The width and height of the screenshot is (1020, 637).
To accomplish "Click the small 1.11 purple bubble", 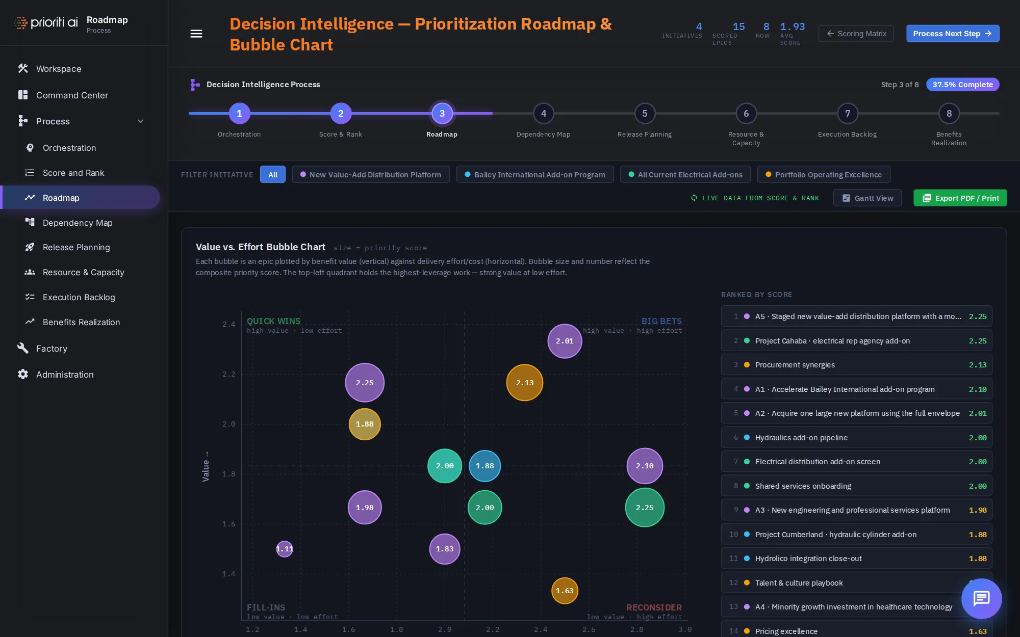I will click(x=285, y=549).
